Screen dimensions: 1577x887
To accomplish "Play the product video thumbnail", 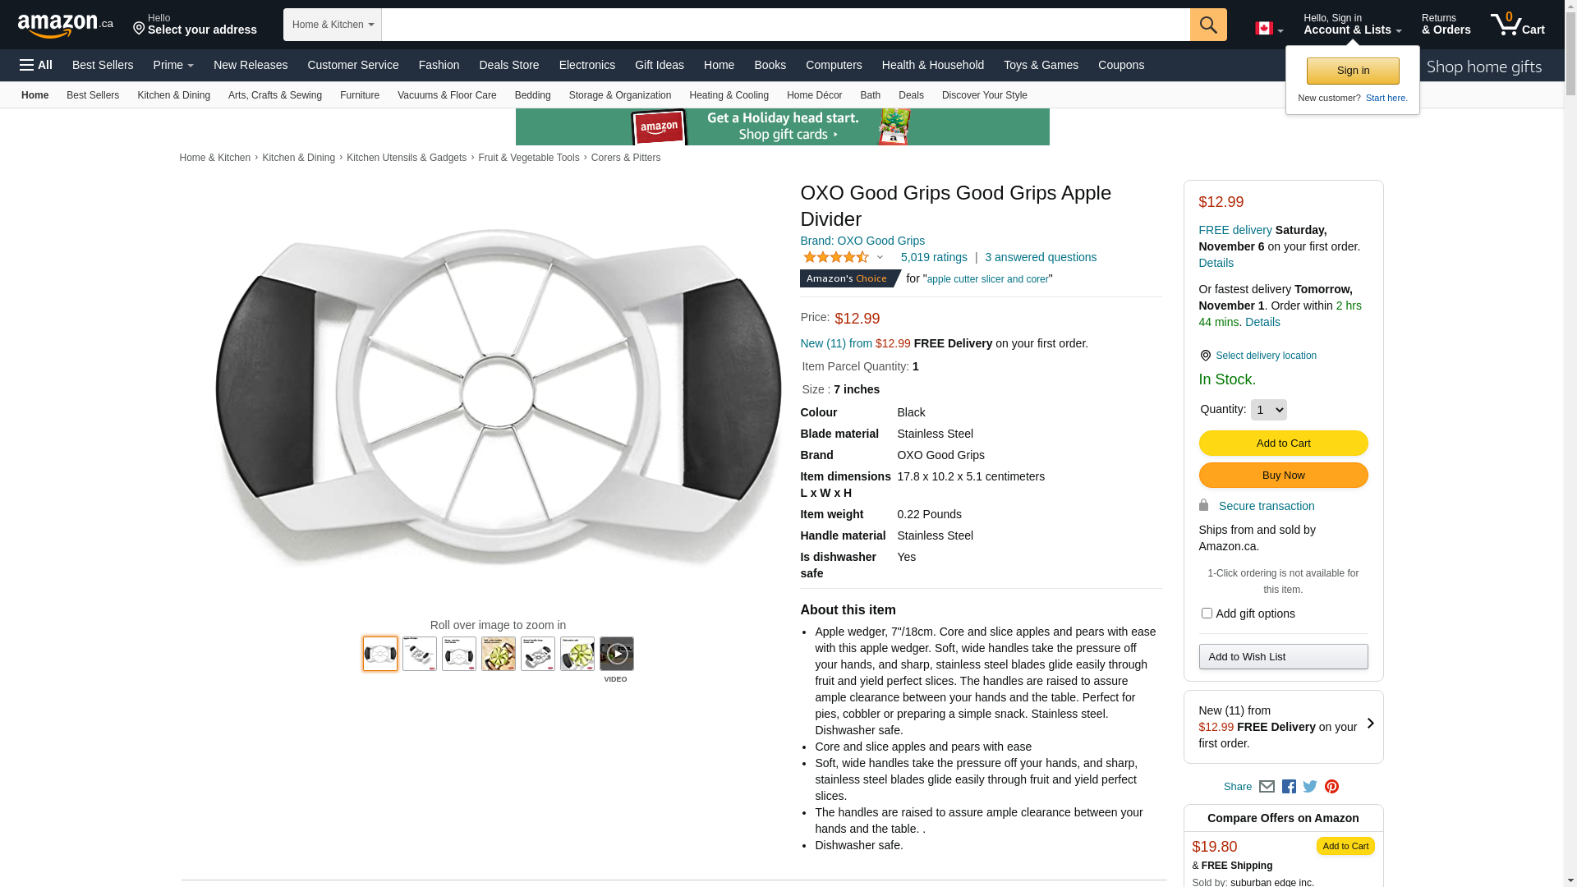I will point(617,655).
